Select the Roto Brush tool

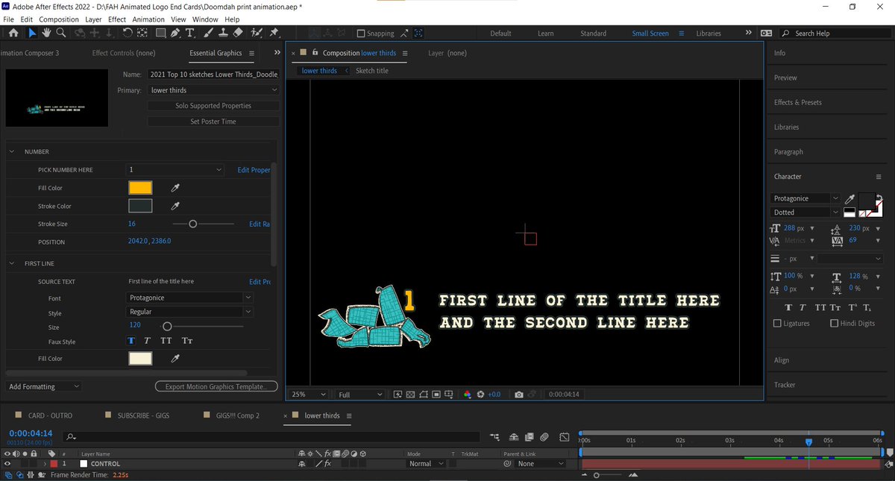pos(257,33)
